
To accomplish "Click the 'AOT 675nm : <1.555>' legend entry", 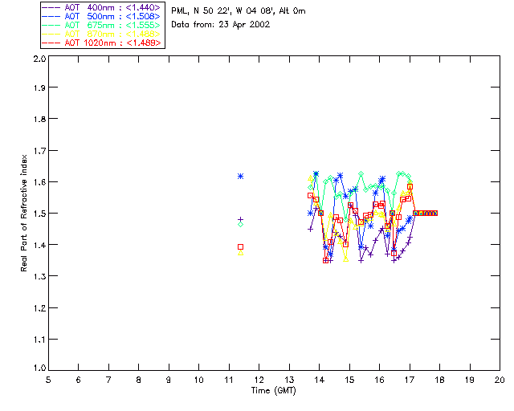I will [102, 25].
